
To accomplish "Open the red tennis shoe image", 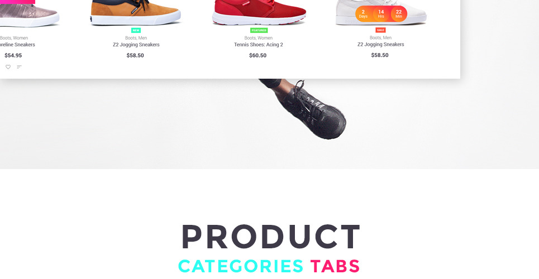I will (x=259, y=12).
